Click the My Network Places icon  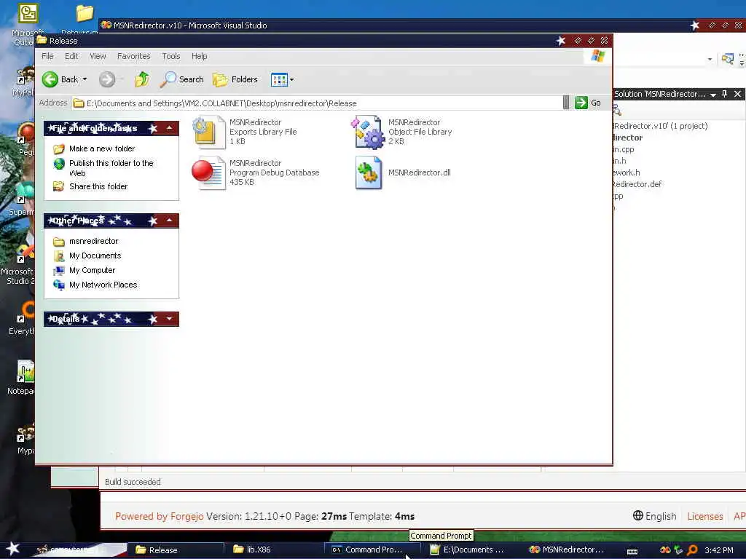pos(59,285)
